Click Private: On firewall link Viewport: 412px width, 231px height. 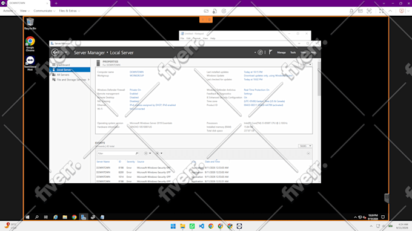click(135, 89)
